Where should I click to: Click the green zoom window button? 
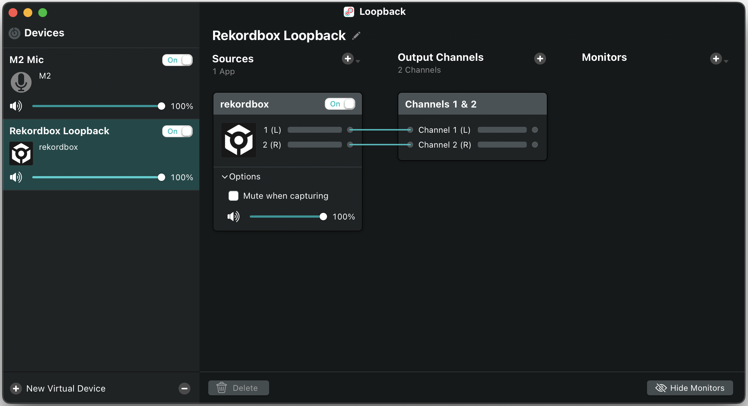point(43,13)
